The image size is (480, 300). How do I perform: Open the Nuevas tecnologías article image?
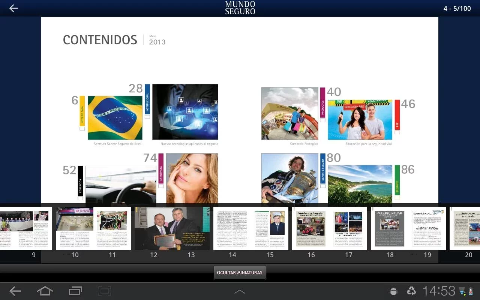185,112
